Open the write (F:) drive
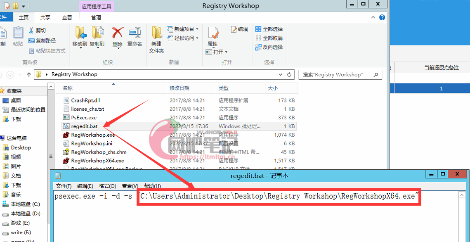 pyautogui.click(x=17, y=233)
